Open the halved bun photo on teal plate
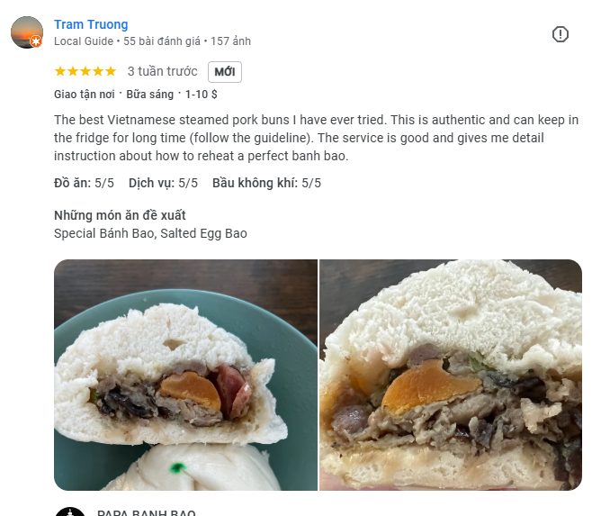This screenshot has height=516, width=601. point(185,375)
